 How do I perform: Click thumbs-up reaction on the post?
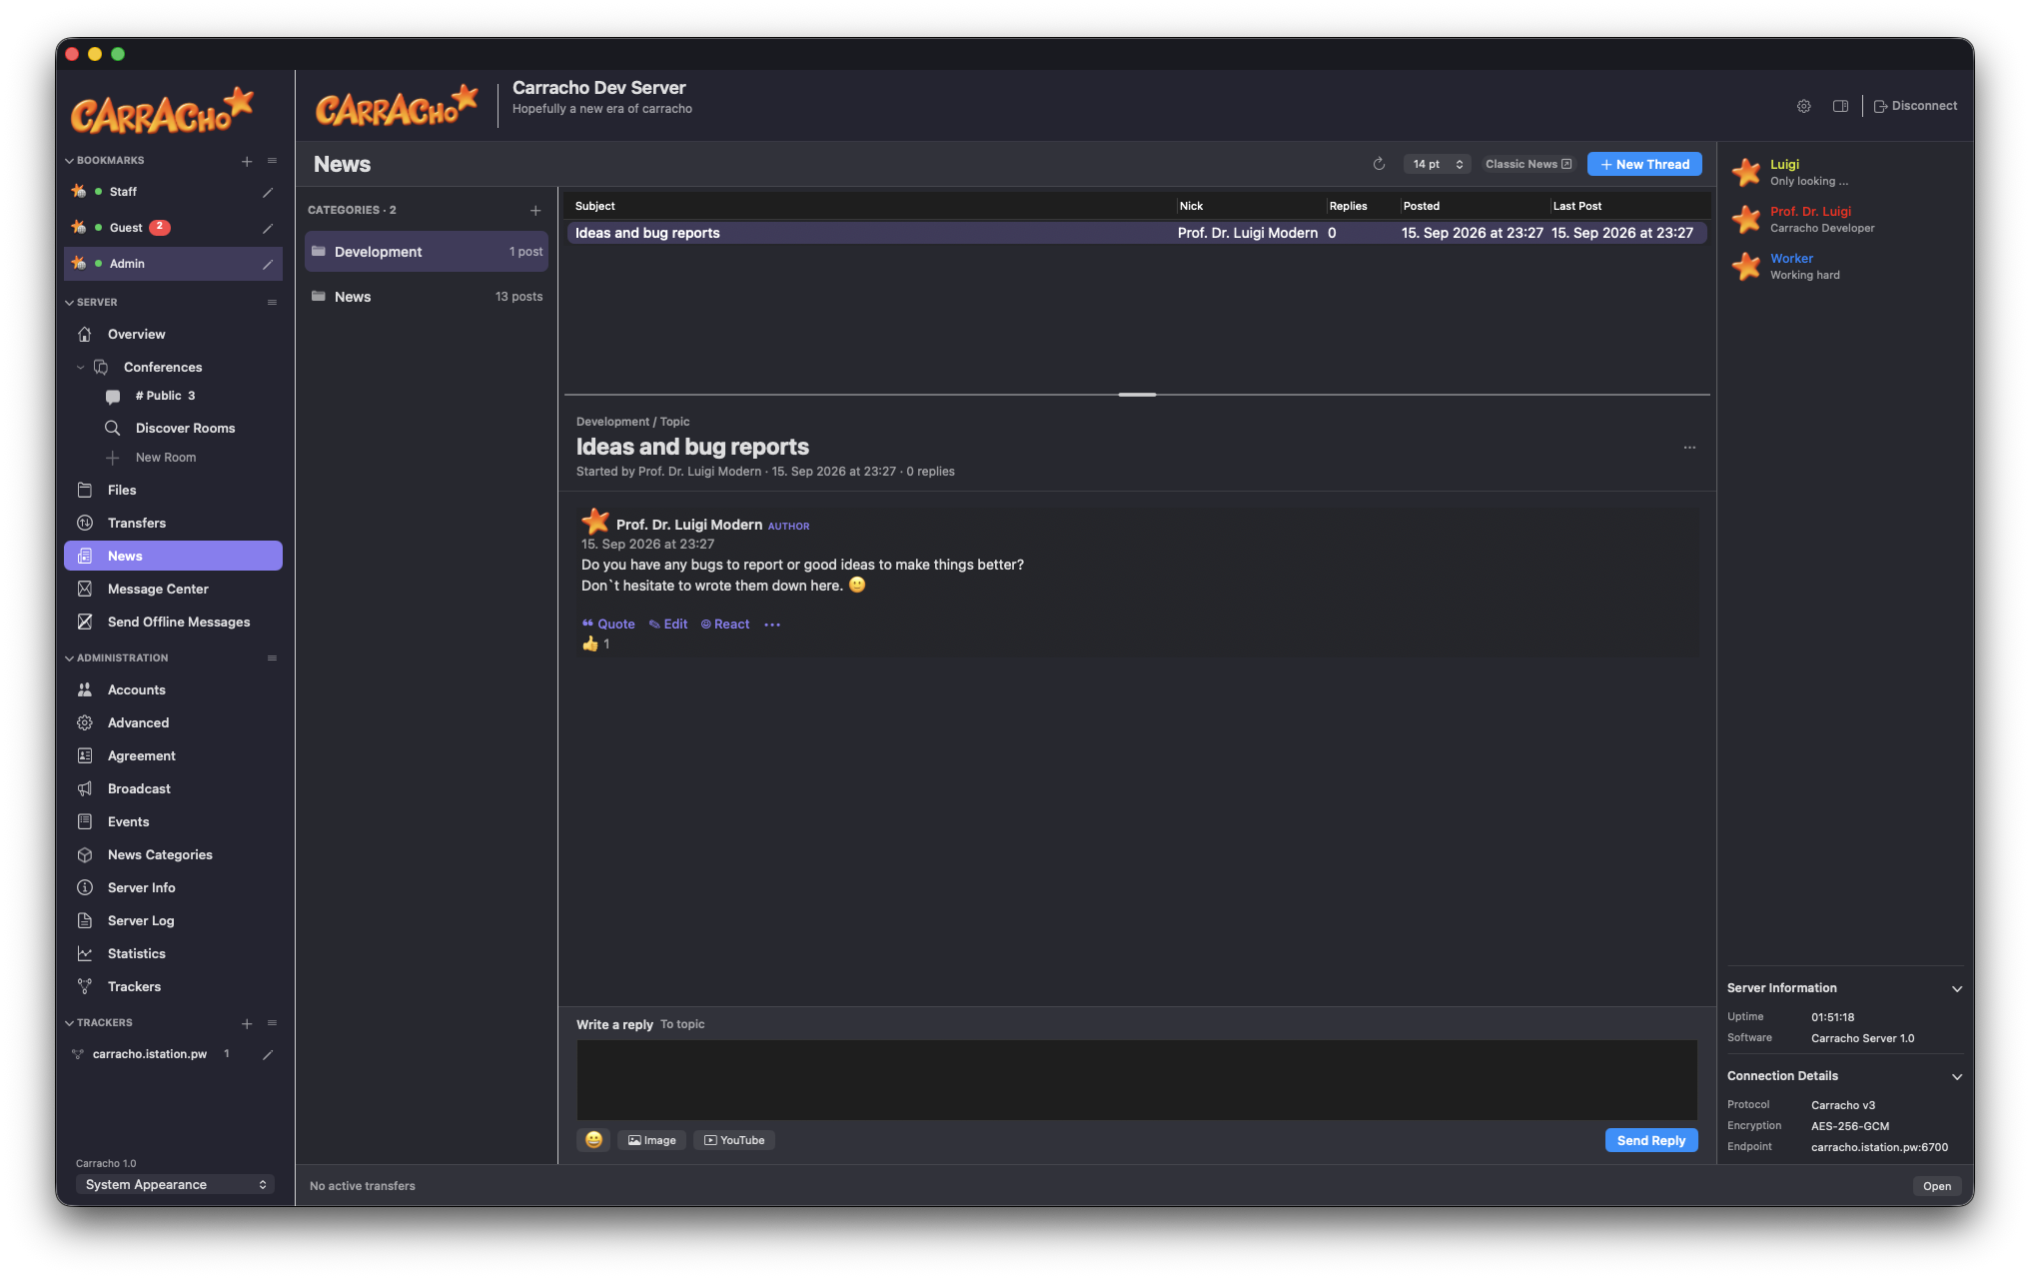click(596, 644)
